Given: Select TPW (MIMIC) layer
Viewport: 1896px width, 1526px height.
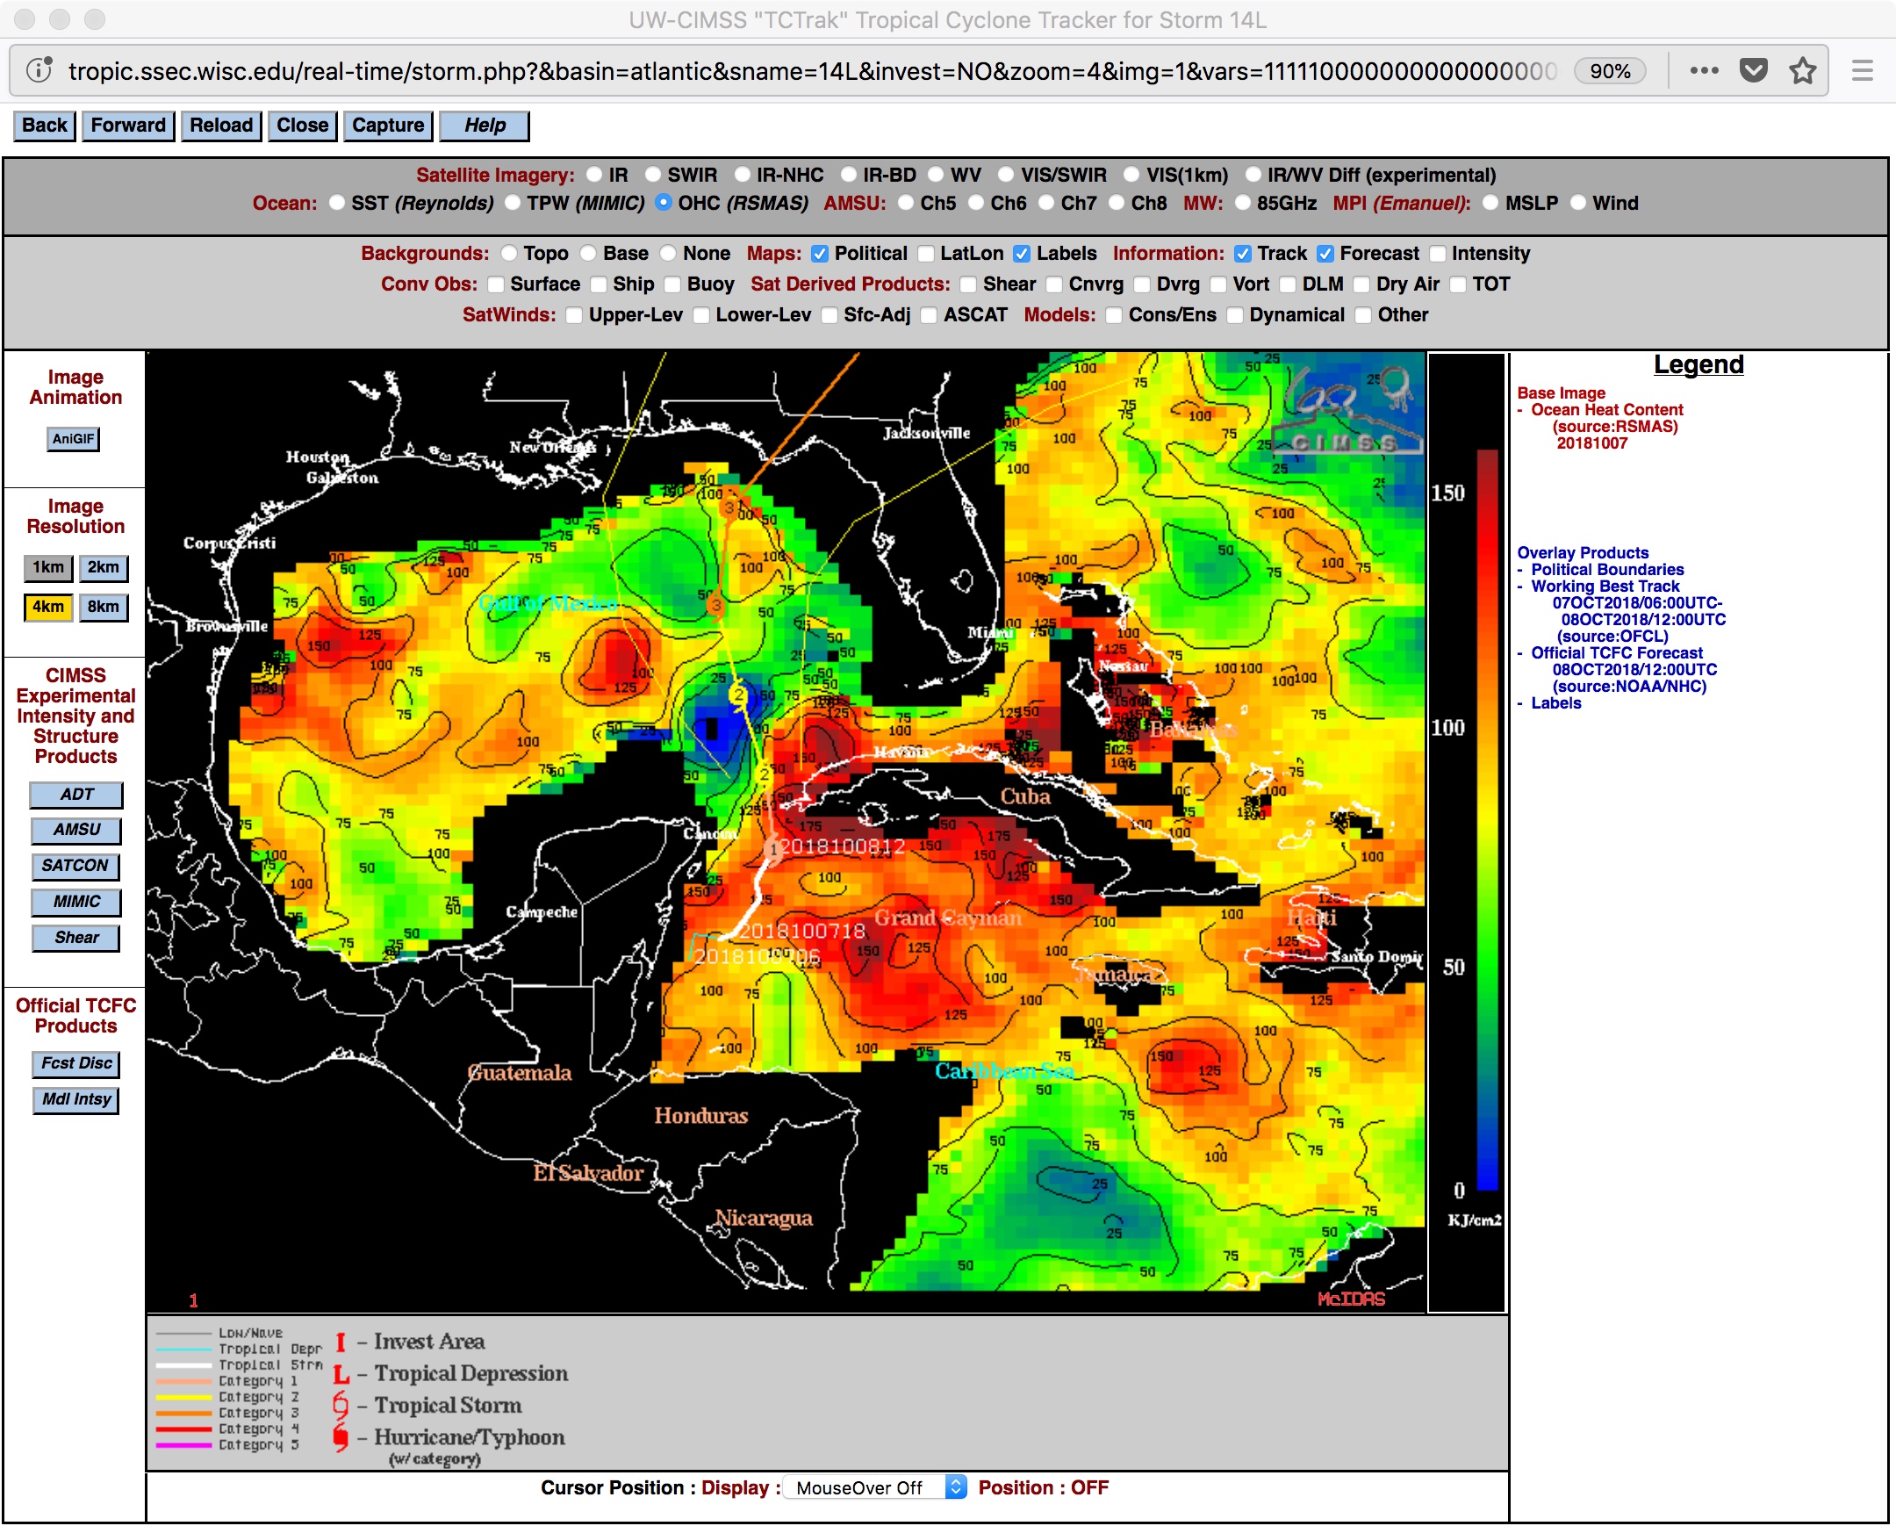Looking at the screenshot, I should 513,203.
